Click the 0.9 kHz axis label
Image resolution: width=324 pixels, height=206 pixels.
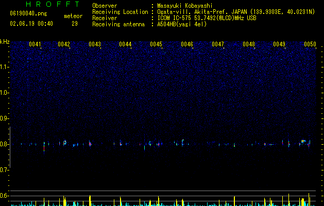point(5,118)
